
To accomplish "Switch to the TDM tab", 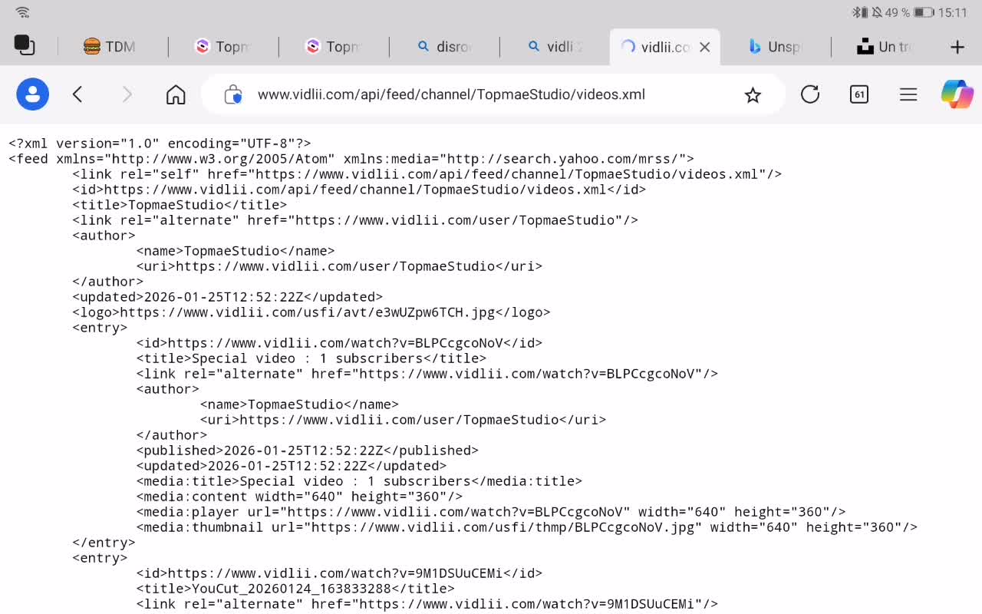I will (110, 47).
